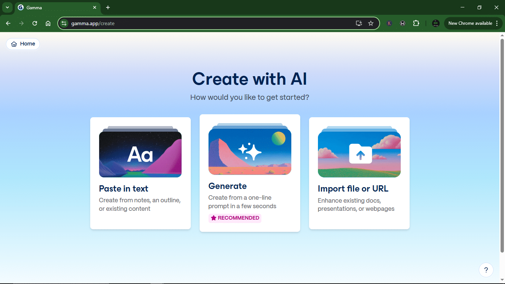
Task: Reload the page with the refresh icon
Action: [35, 23]
